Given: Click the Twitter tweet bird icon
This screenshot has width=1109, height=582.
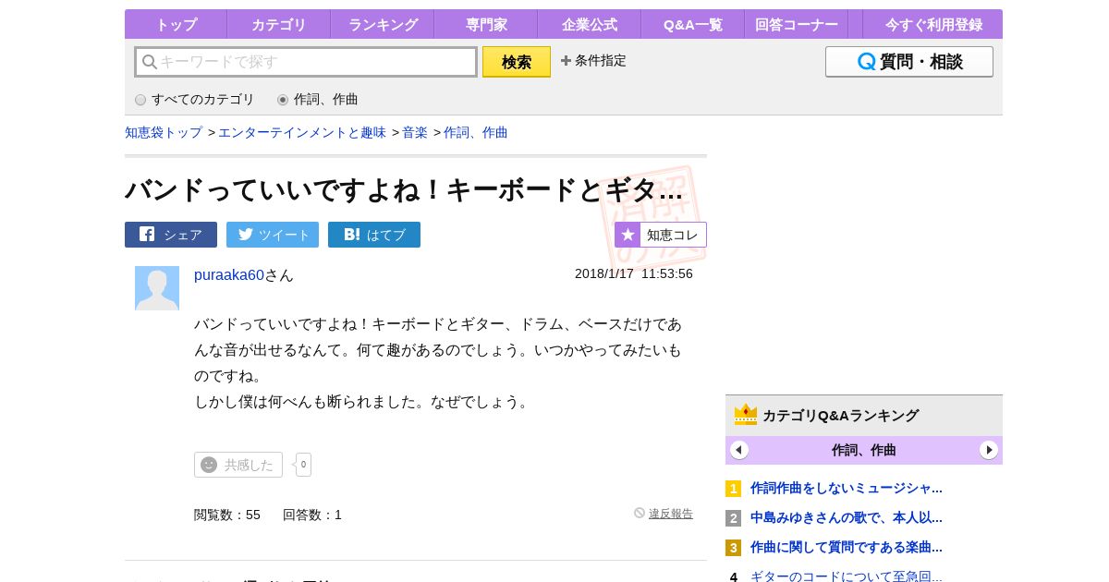Looking at the screenshot, I should (x=245, y=235).
